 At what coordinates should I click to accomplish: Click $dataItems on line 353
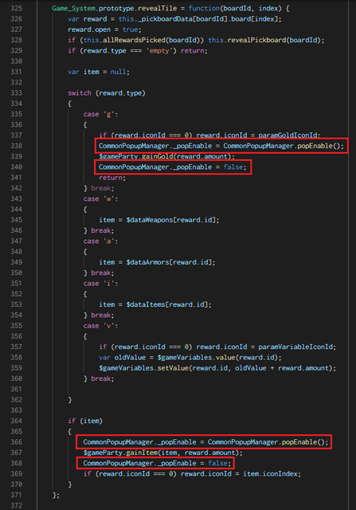[x=146, y=304]
